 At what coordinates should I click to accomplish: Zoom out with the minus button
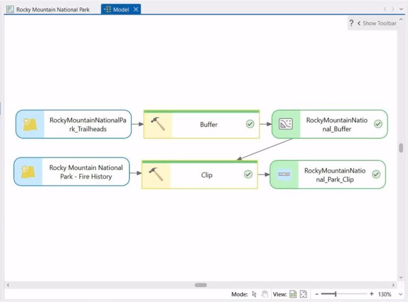(317, 294)
